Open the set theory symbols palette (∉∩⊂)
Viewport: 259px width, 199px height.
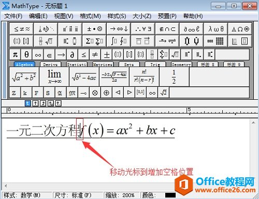[x=167, y=29]
